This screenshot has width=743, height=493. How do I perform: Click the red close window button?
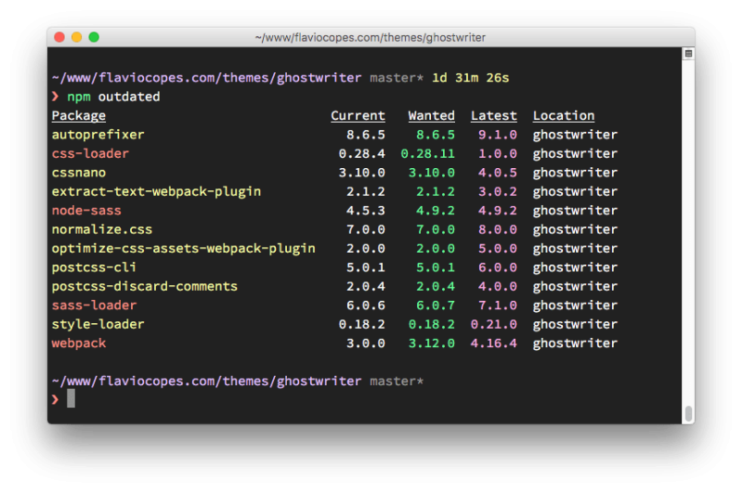[x=59, y=37]
